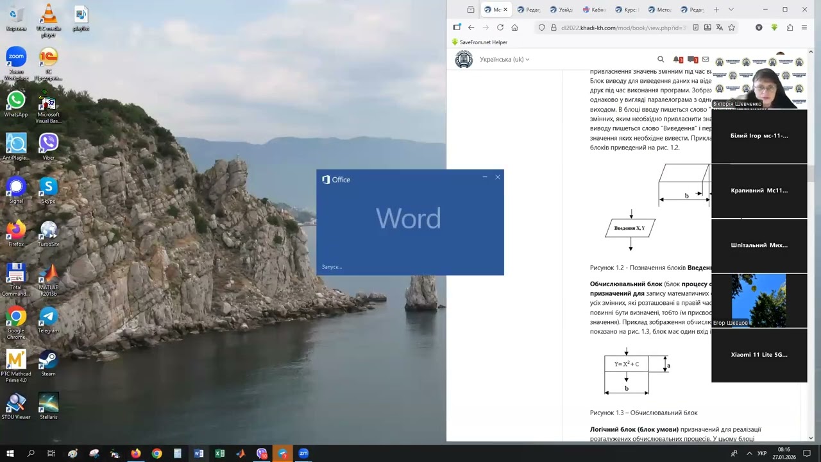Switch to Excel in the taskbar
Image resolution: width=821 pixels, height=462 pixels.
coord(219,453)
